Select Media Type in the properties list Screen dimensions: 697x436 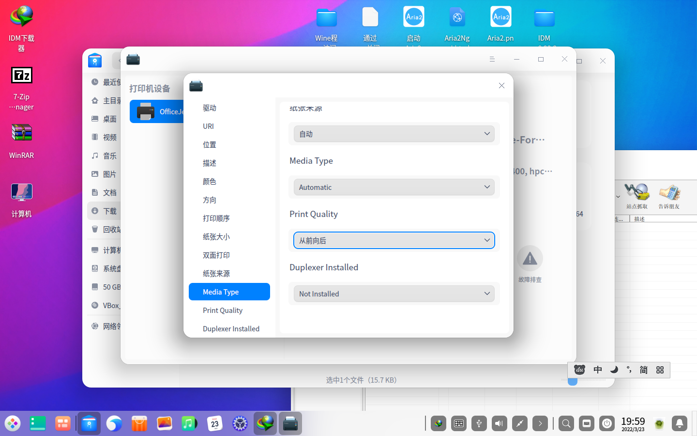click(229, 292)
